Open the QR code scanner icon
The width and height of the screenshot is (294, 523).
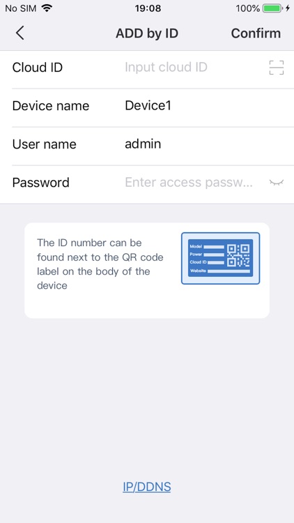(x=277, y=68)
